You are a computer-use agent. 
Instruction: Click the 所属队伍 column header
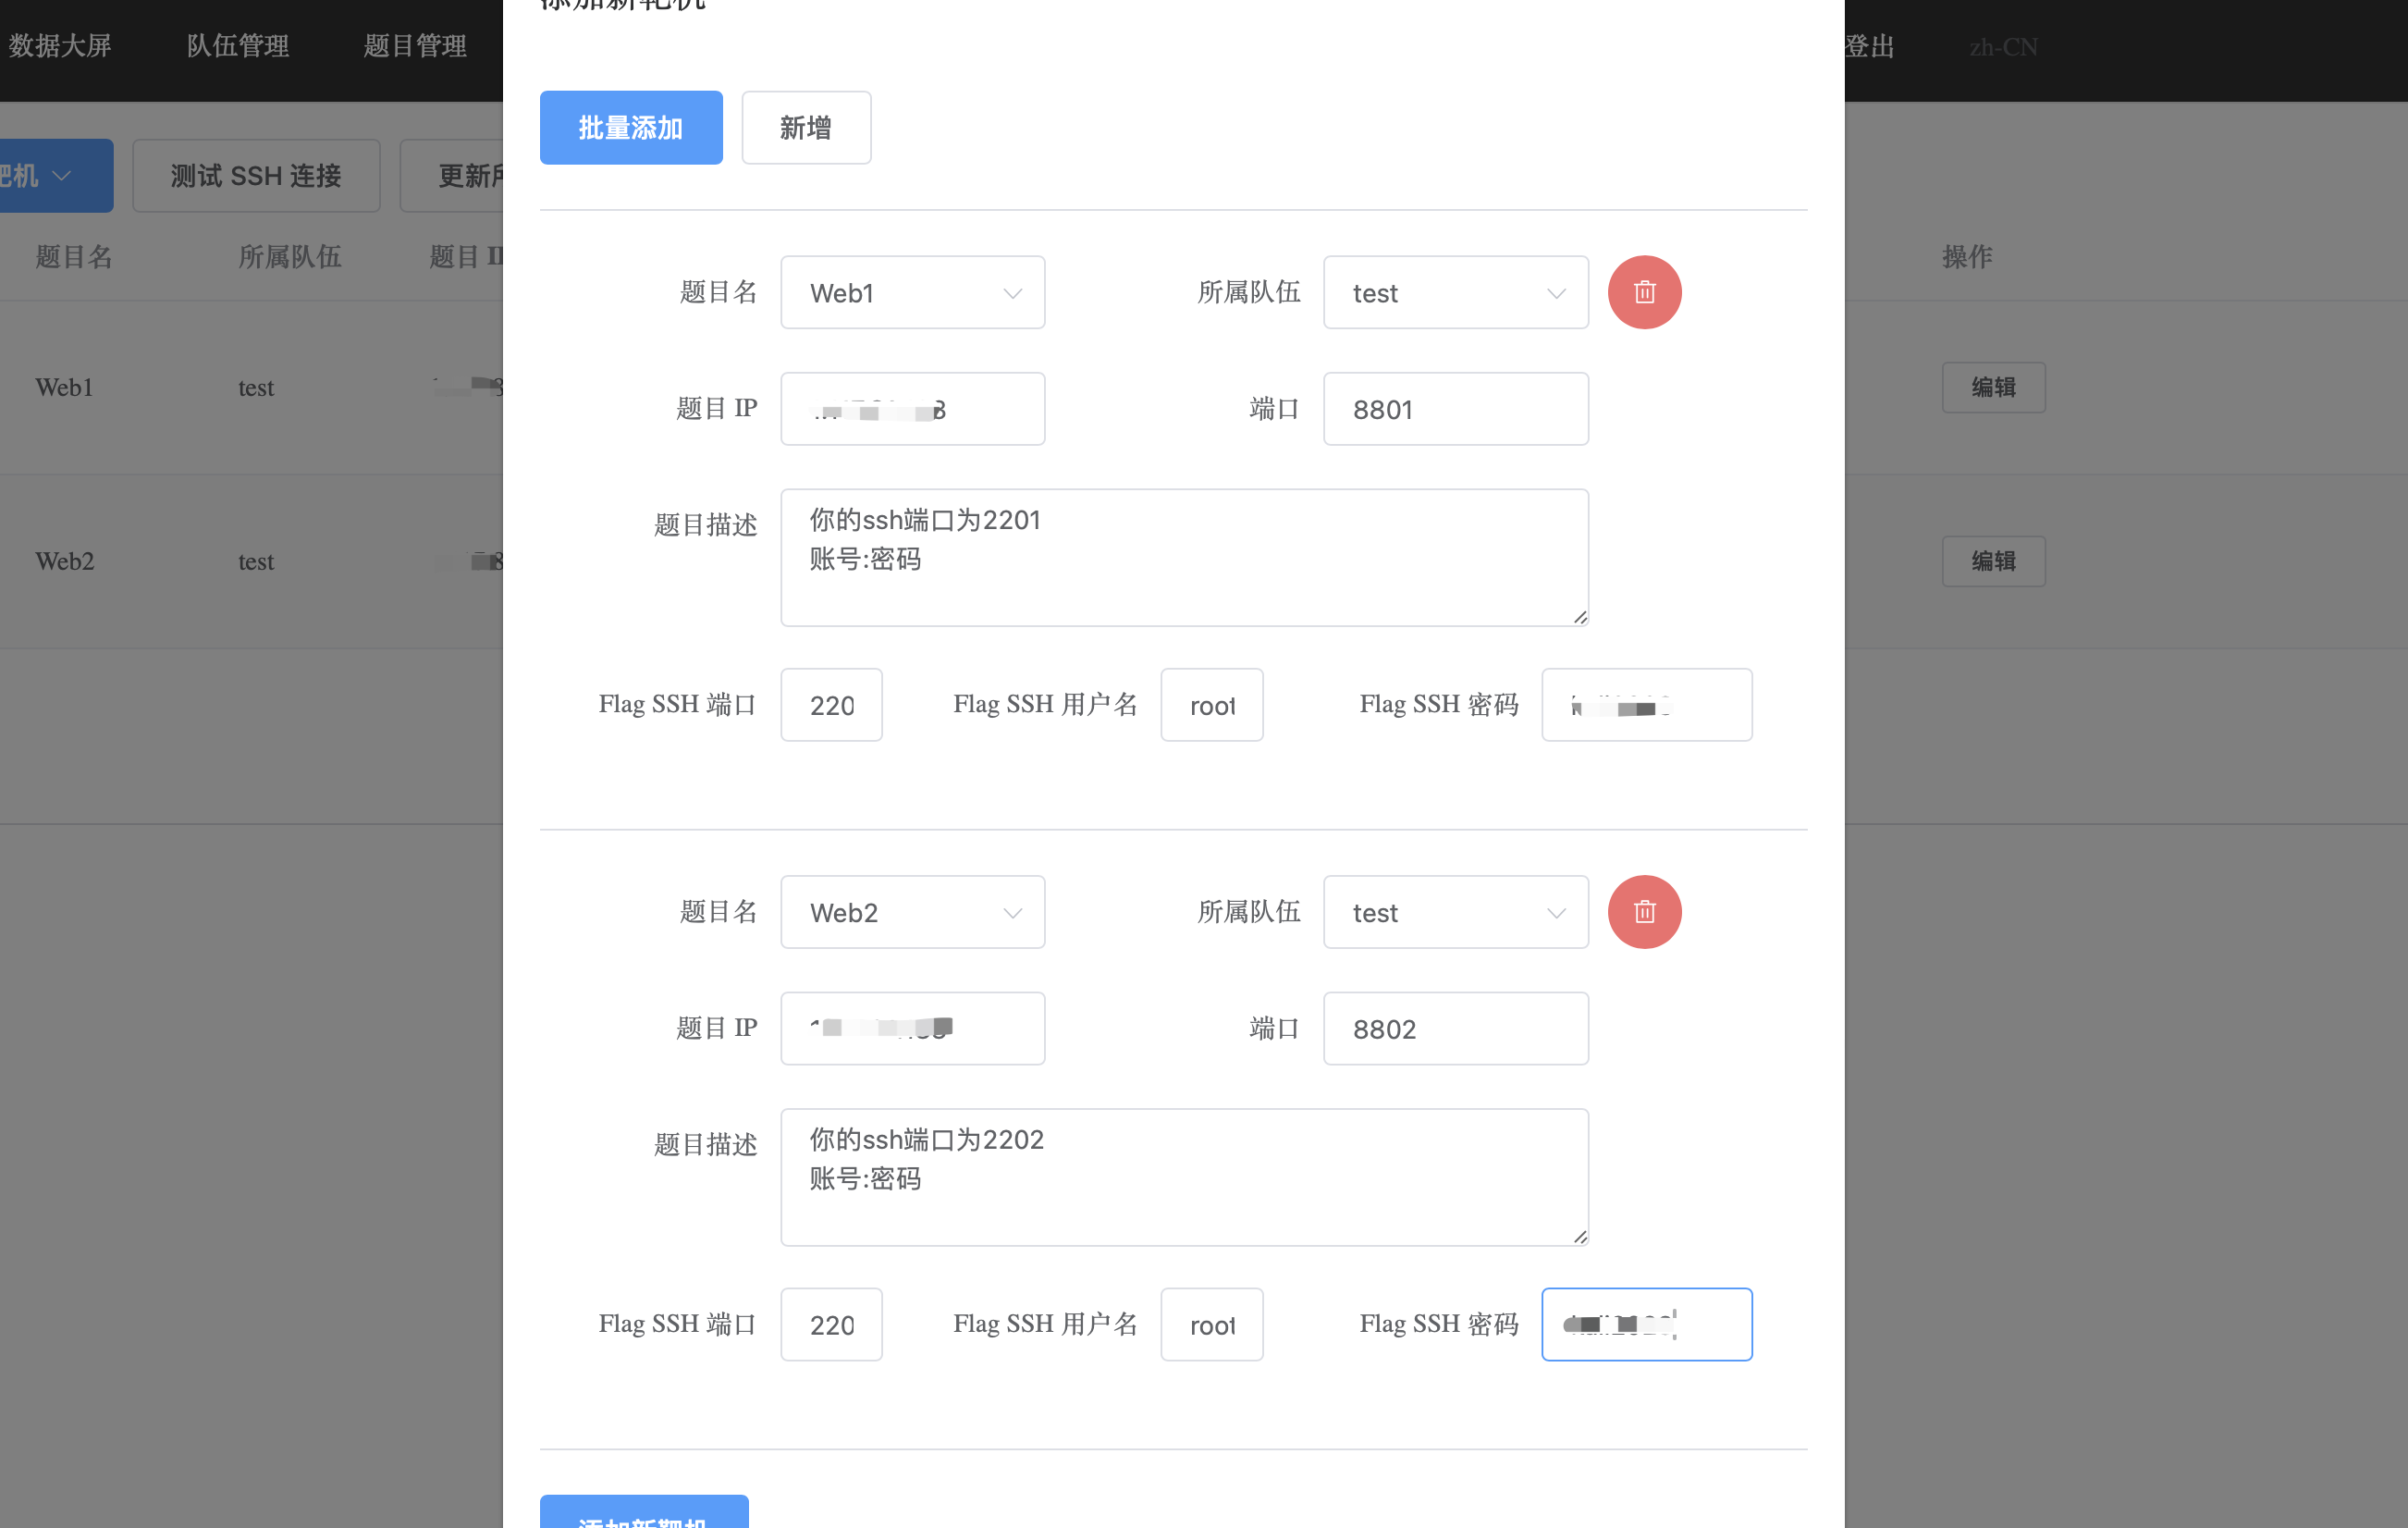[290, 257]
